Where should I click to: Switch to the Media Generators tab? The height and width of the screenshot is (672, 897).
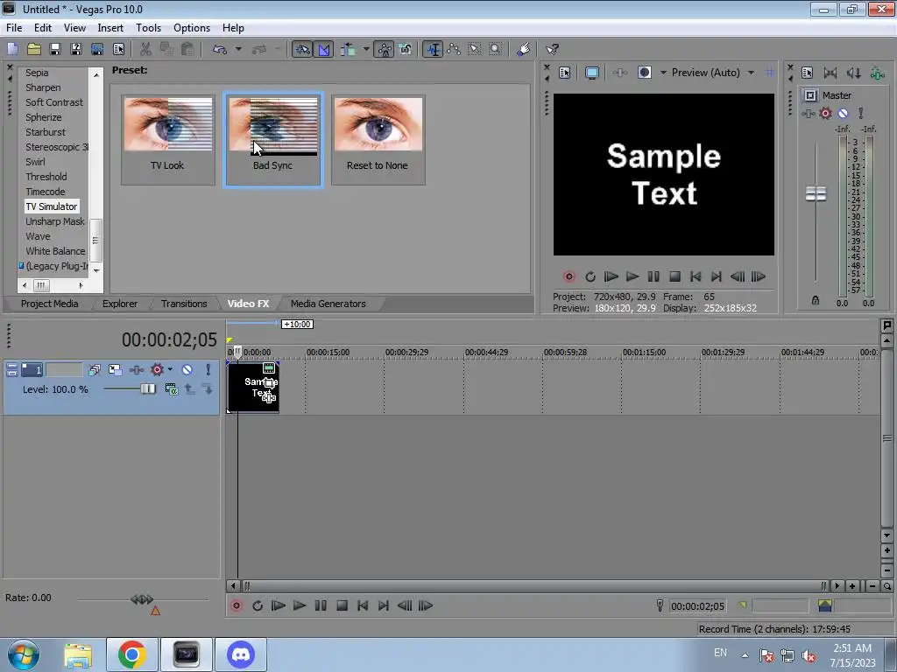coord(328,304)
